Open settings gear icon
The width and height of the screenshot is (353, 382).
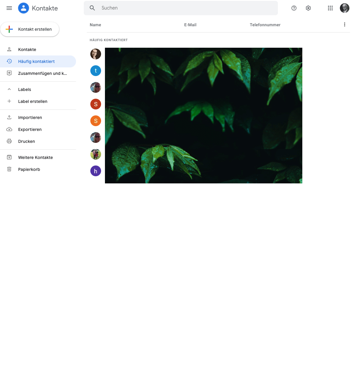click(308, 8)
